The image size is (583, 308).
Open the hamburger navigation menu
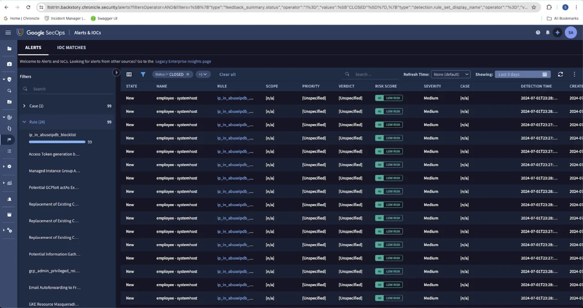point(8,32)
